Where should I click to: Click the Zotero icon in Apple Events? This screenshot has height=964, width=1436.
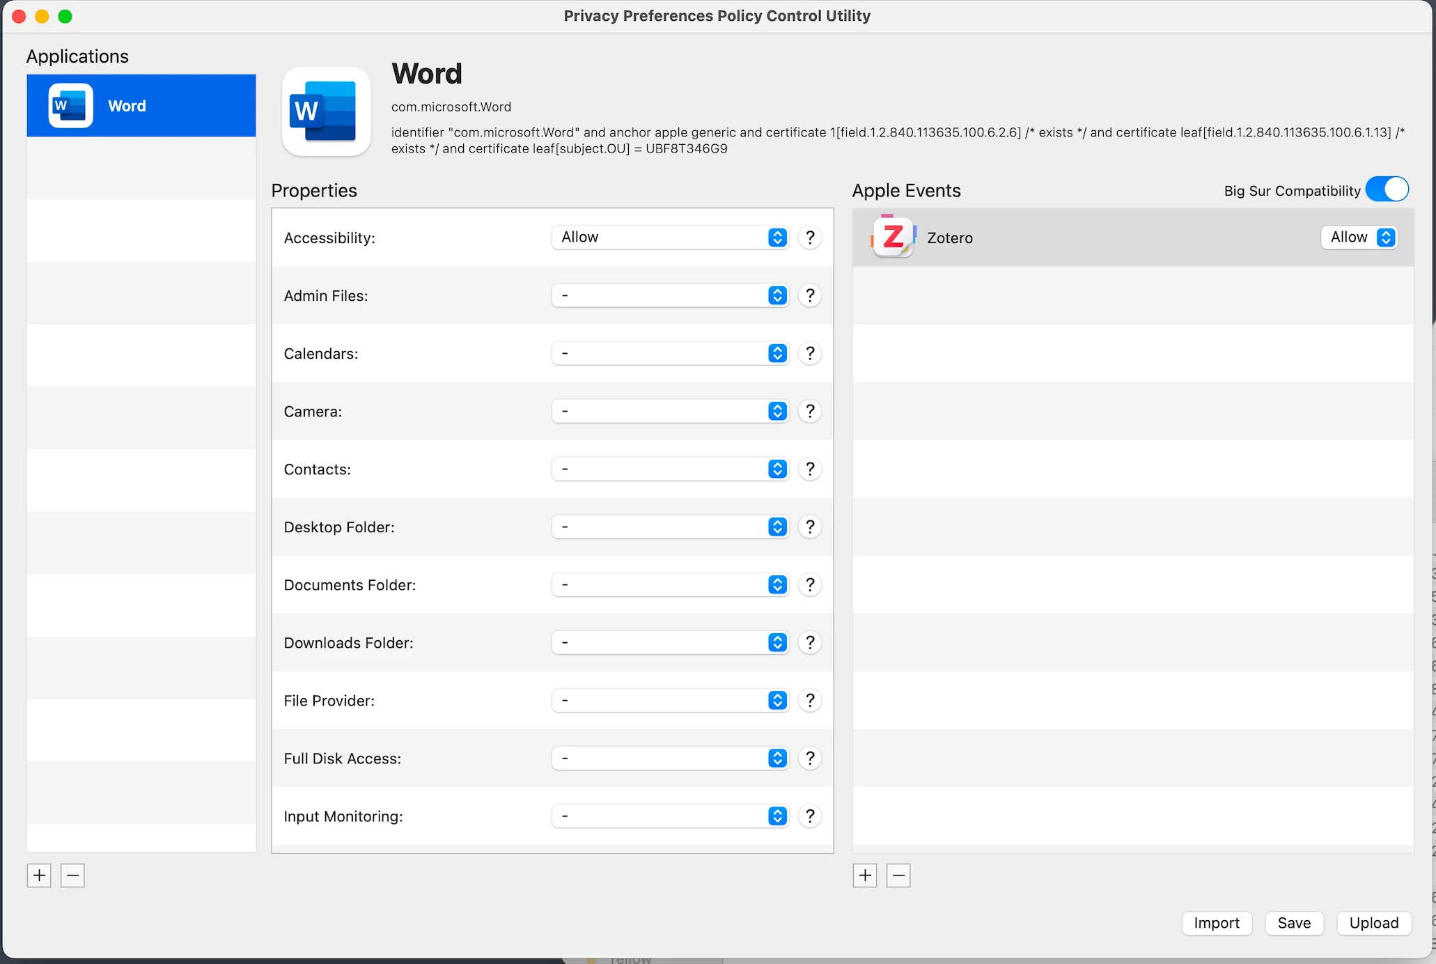pyautogui.click(x=893, y=237)
